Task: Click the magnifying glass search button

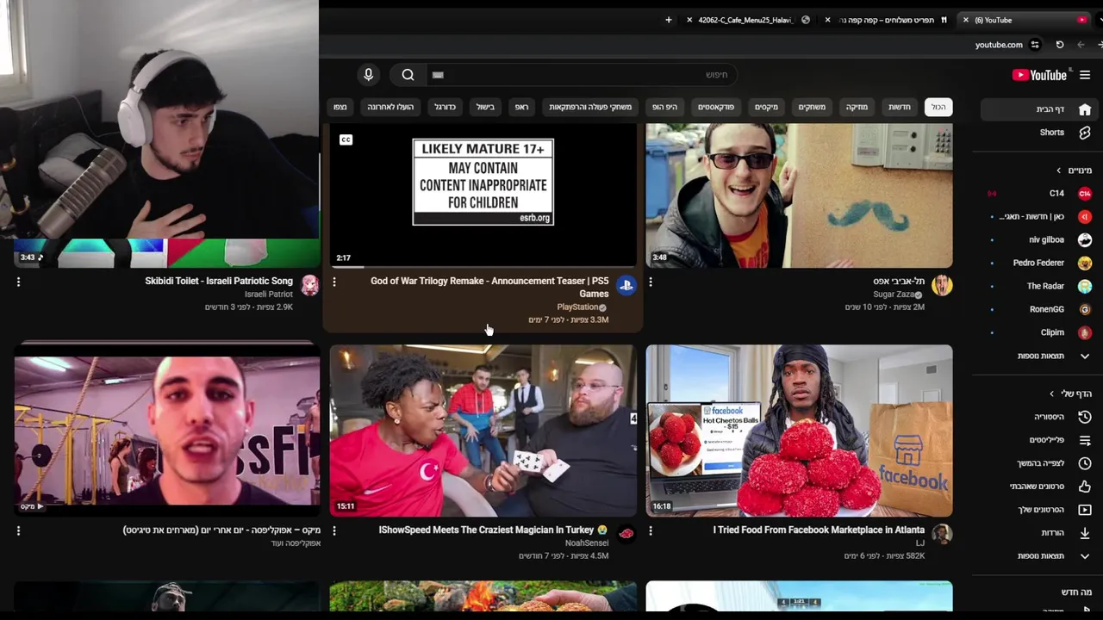Action: click(x=408, y=75)
